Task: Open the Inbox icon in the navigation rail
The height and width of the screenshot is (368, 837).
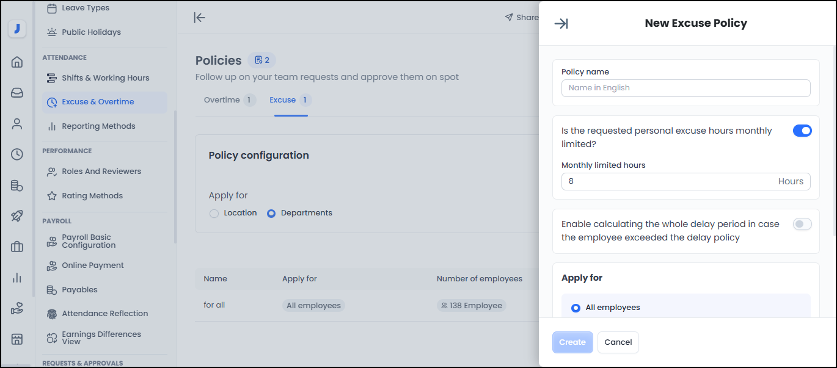Action: click(x=16, y=93)
